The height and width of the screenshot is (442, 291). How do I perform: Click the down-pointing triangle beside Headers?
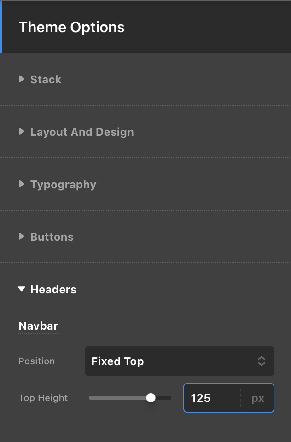(22, 289)
